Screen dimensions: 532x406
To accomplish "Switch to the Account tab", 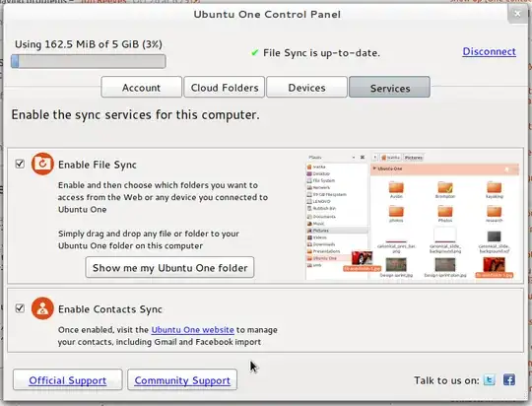I will pos(142,88).
